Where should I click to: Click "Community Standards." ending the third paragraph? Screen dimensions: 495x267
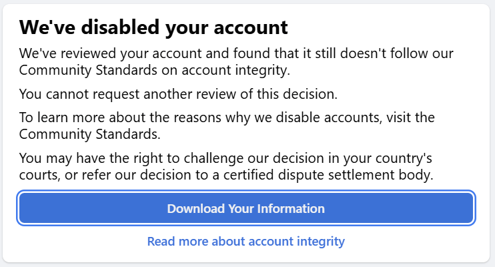click(80, 134)
